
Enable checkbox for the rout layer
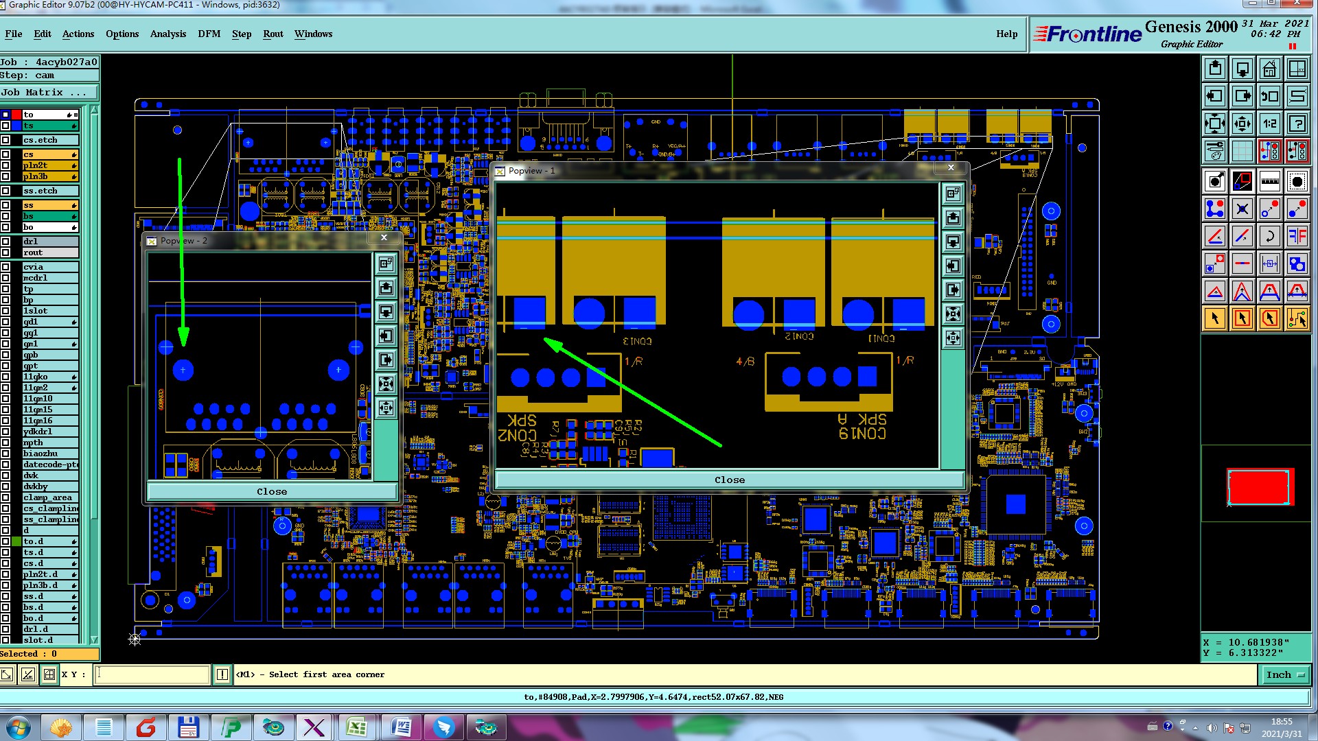5,252
